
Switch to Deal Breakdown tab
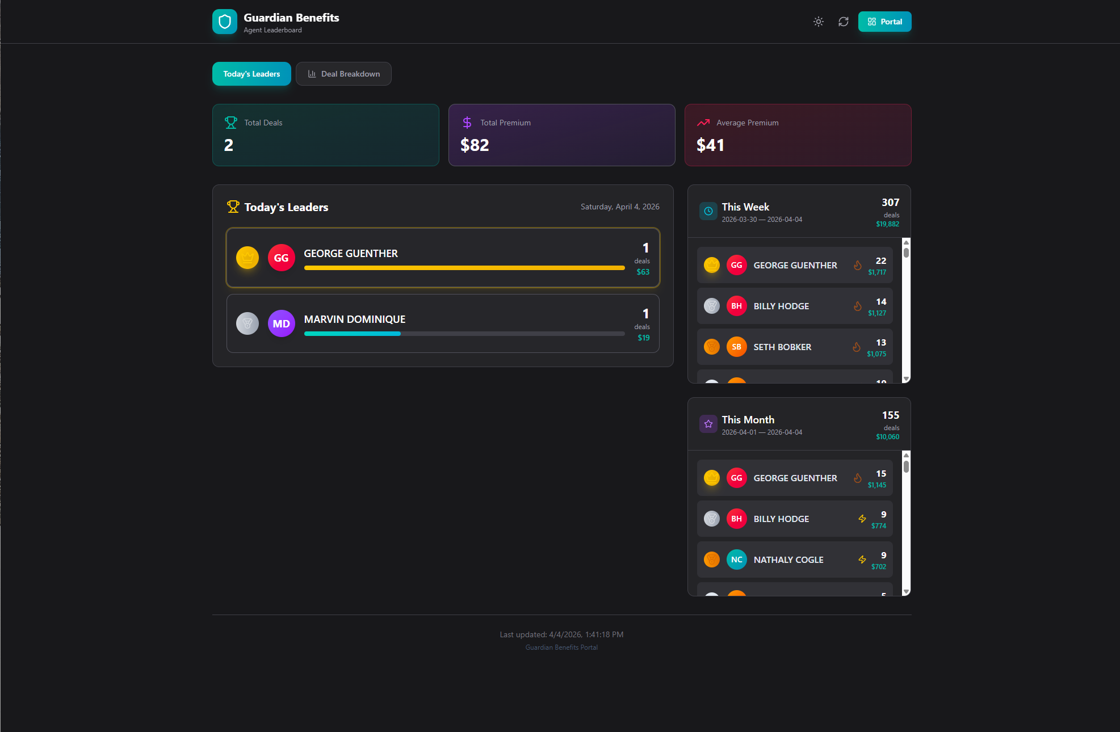(x=343, y=74)
